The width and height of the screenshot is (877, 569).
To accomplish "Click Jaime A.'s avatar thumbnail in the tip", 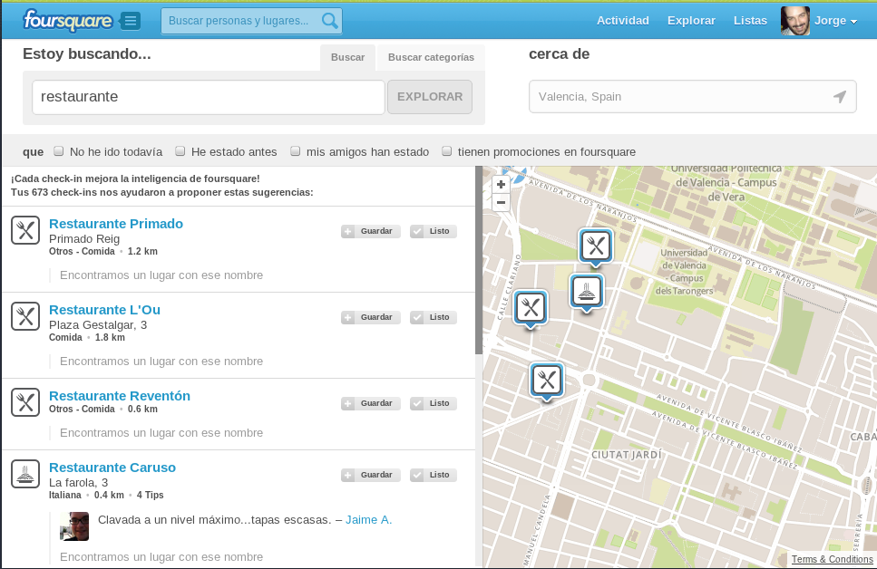I will tap(73, 526).
